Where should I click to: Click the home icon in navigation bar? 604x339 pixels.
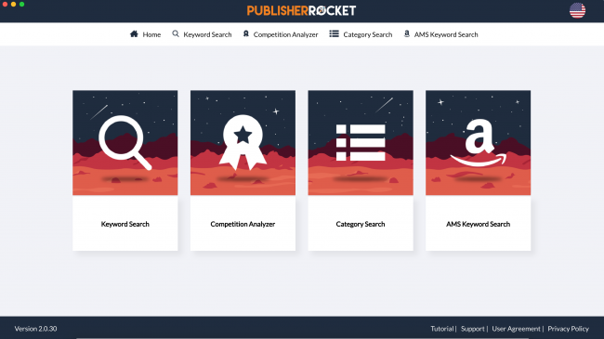(x=134, y=33)
